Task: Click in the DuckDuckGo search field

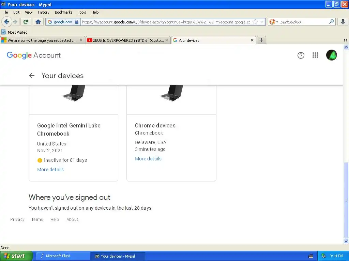Action: 304,22
